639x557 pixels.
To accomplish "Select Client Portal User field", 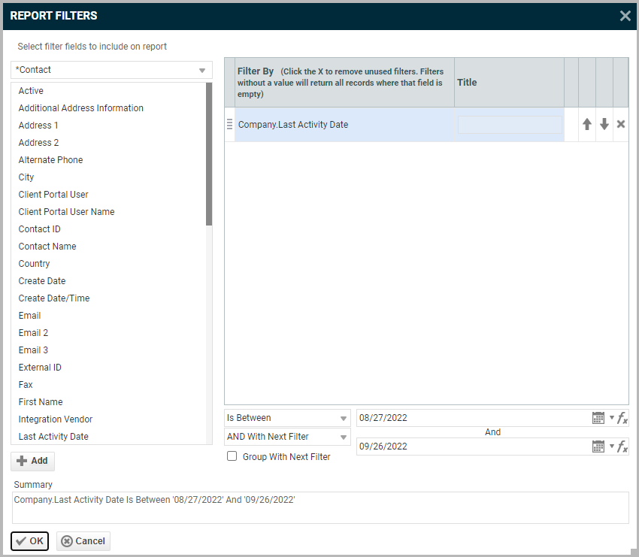I will click(x=53, y=195).
